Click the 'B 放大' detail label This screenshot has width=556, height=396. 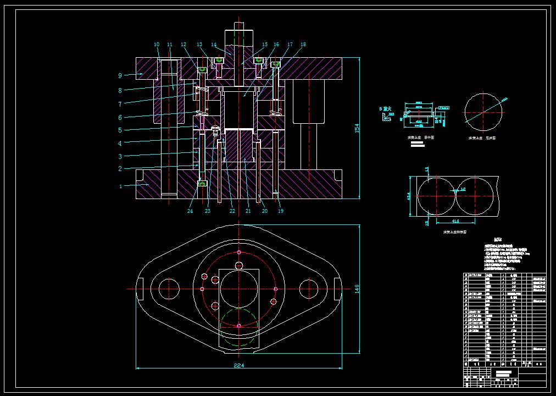tap(385, 109)
